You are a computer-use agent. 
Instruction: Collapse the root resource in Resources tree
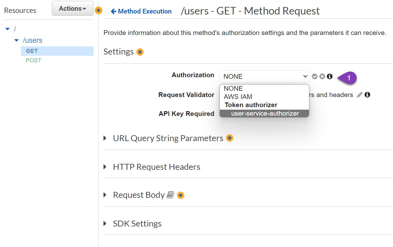click(x=8, y=28)
